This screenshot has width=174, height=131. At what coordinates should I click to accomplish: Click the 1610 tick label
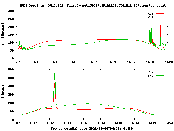(74, 62)
